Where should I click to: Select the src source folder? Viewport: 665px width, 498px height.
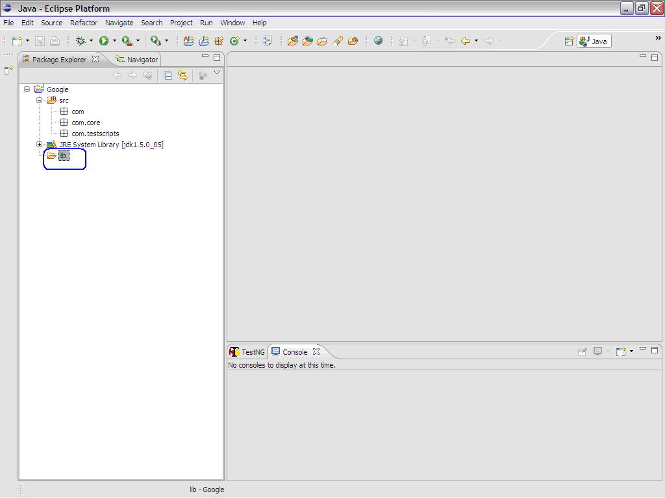click(x=64, y=101)
